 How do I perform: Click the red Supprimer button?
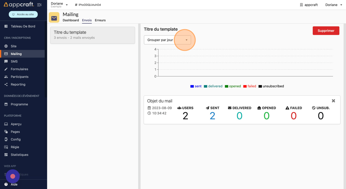coord(326,31)
